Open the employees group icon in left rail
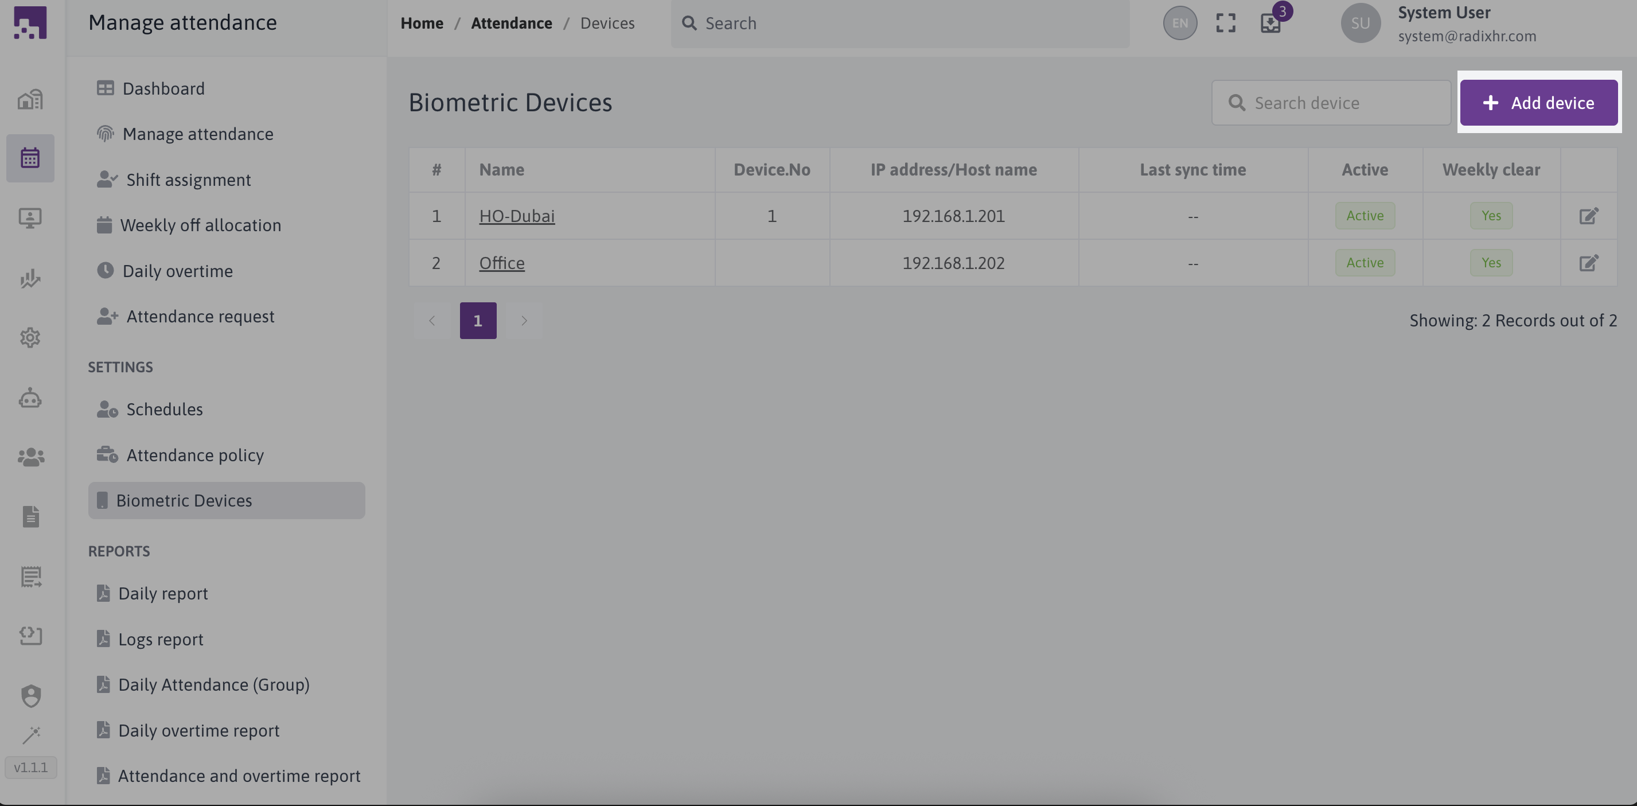Viewport: 1637px width, 806px height. [x=30, y=457]
